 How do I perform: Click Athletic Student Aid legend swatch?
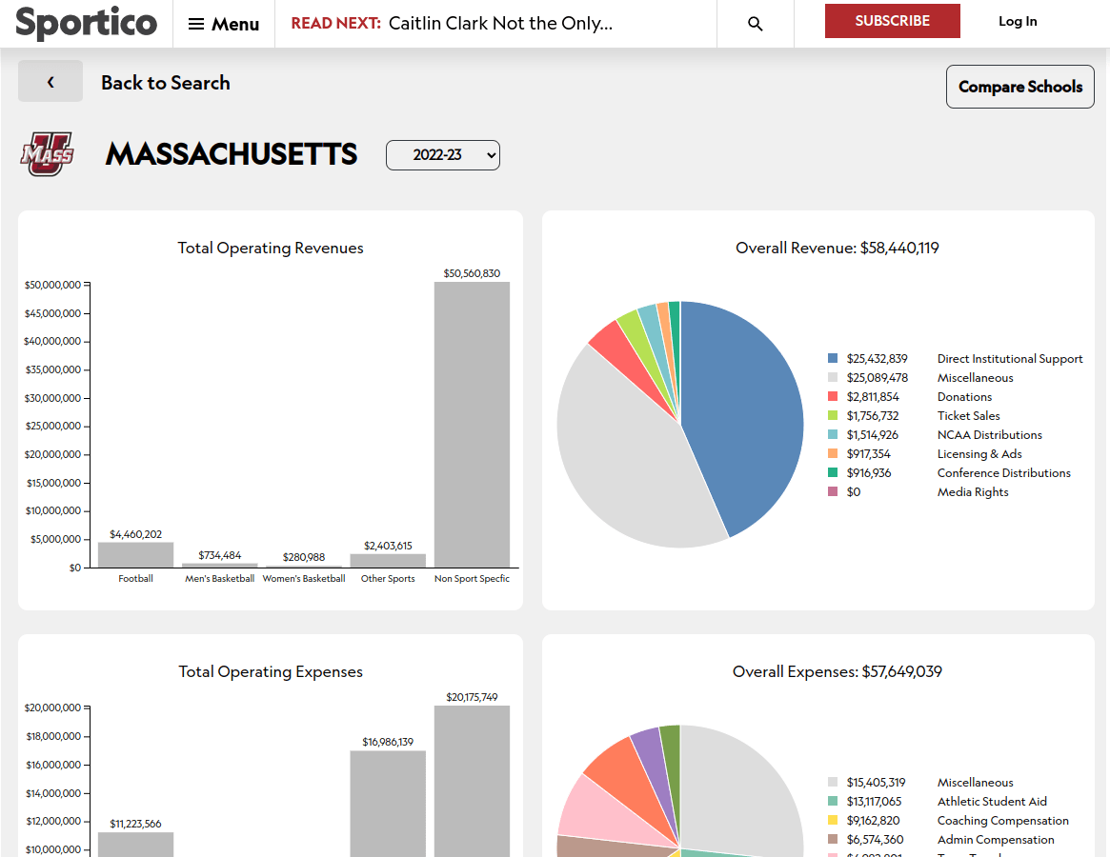click(x=833, y=801)
